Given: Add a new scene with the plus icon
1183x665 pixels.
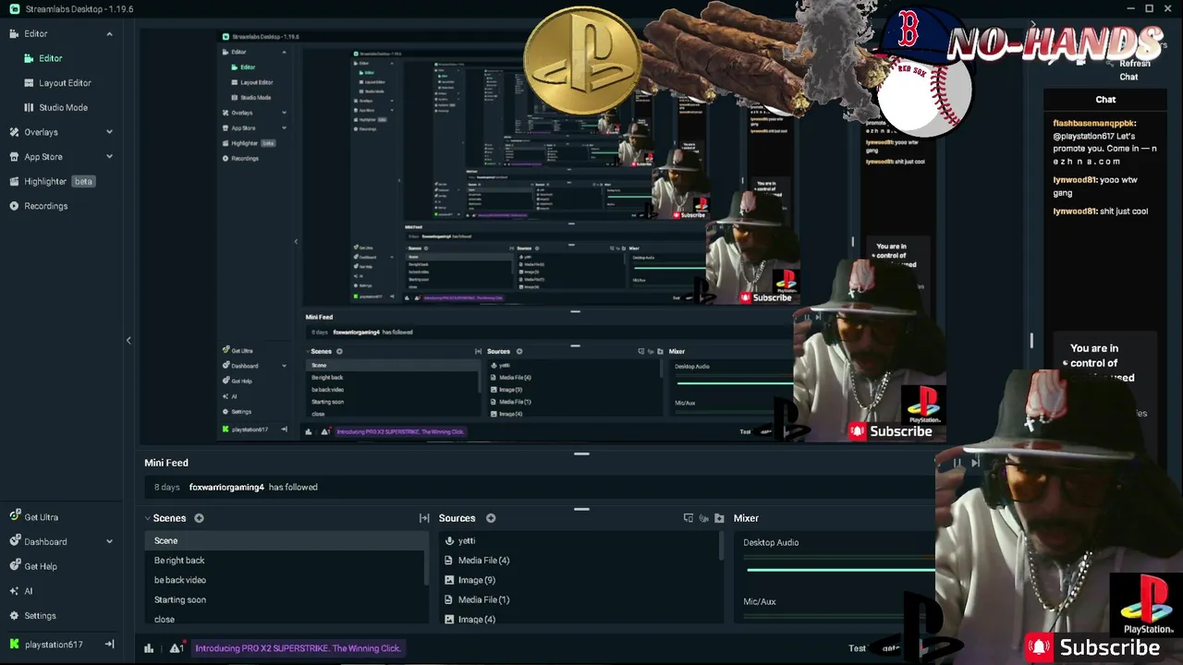Looking at the screenshot, I should coord(199,518).
